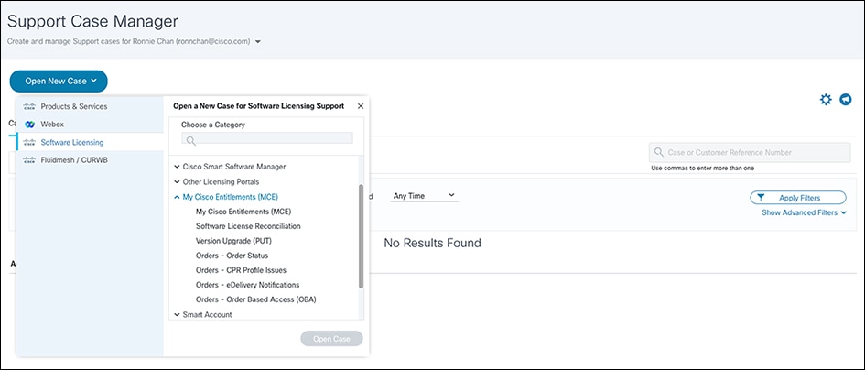
Task: Select the Software Licensing menu item
Action: click(x=72, y=142)
